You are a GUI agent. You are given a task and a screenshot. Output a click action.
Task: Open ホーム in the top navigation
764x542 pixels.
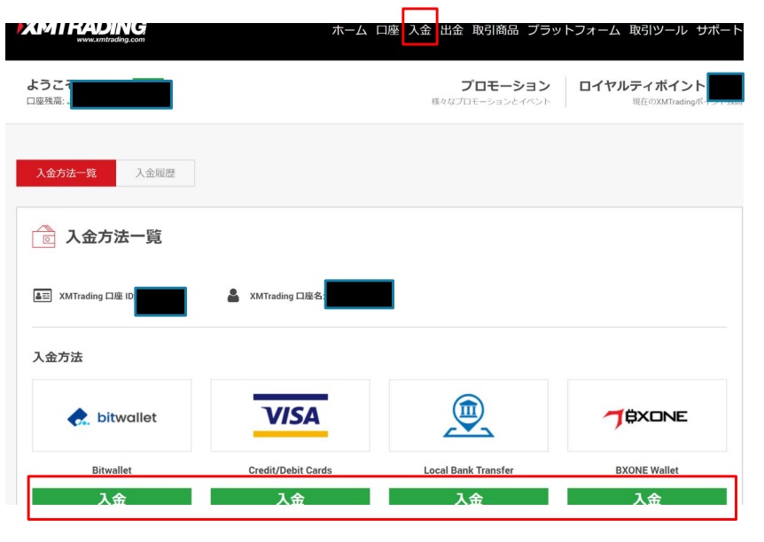[x=349, y=30]
